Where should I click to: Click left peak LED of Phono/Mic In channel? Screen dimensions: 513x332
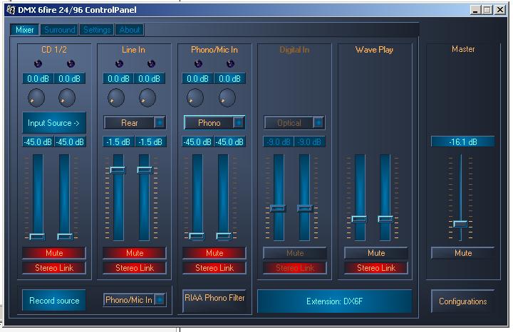(x=198, y=64)
